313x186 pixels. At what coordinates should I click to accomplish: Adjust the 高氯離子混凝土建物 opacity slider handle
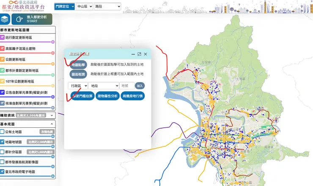click(x=53, y=53)
